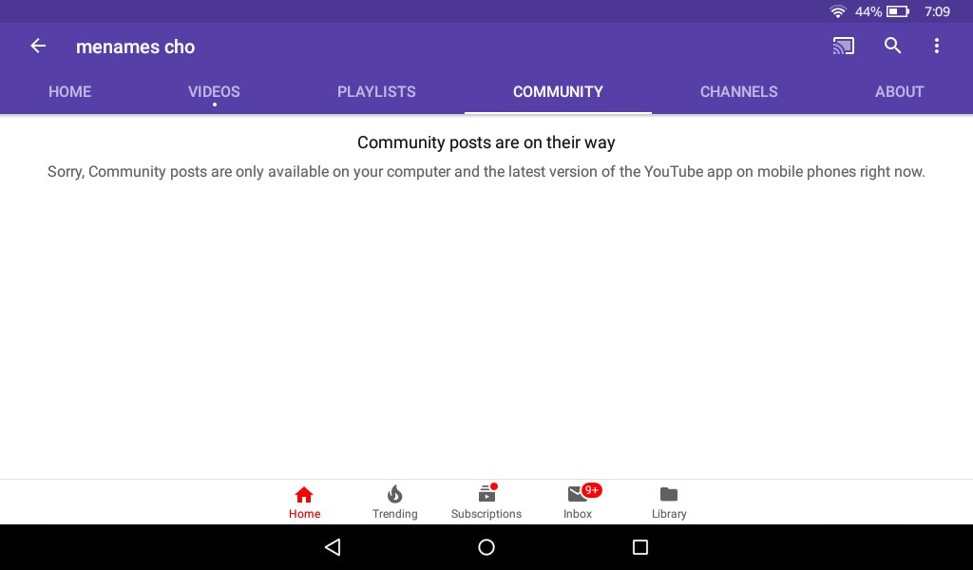Viewport: 973px width, 570px height.
Task: Tap the 44% battery percentage text
Action: click(x=868, y=11)
